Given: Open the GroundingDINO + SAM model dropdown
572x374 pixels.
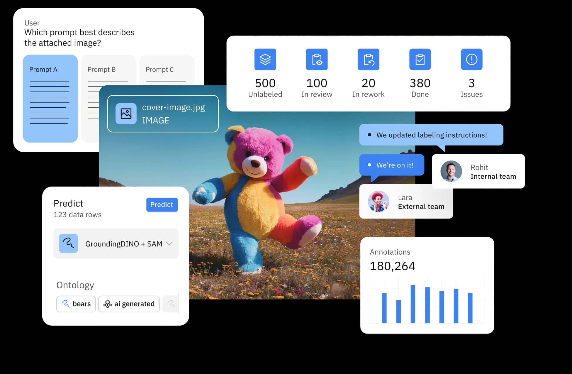Looking at the screenshot, I should click(x=169, y=243).
